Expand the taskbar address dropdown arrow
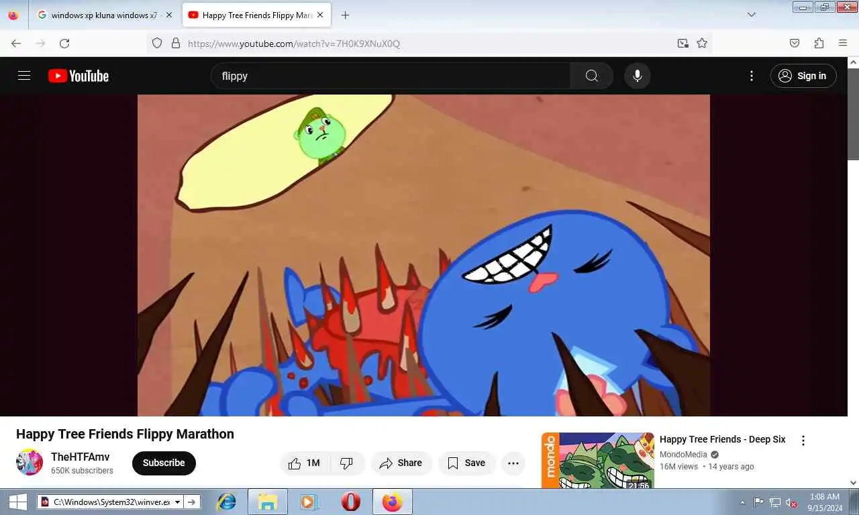The height and width of the screenshot is (515, 859). (177, 502)
